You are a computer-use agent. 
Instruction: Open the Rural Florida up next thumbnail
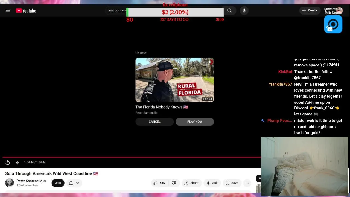[x=174, y=80]
